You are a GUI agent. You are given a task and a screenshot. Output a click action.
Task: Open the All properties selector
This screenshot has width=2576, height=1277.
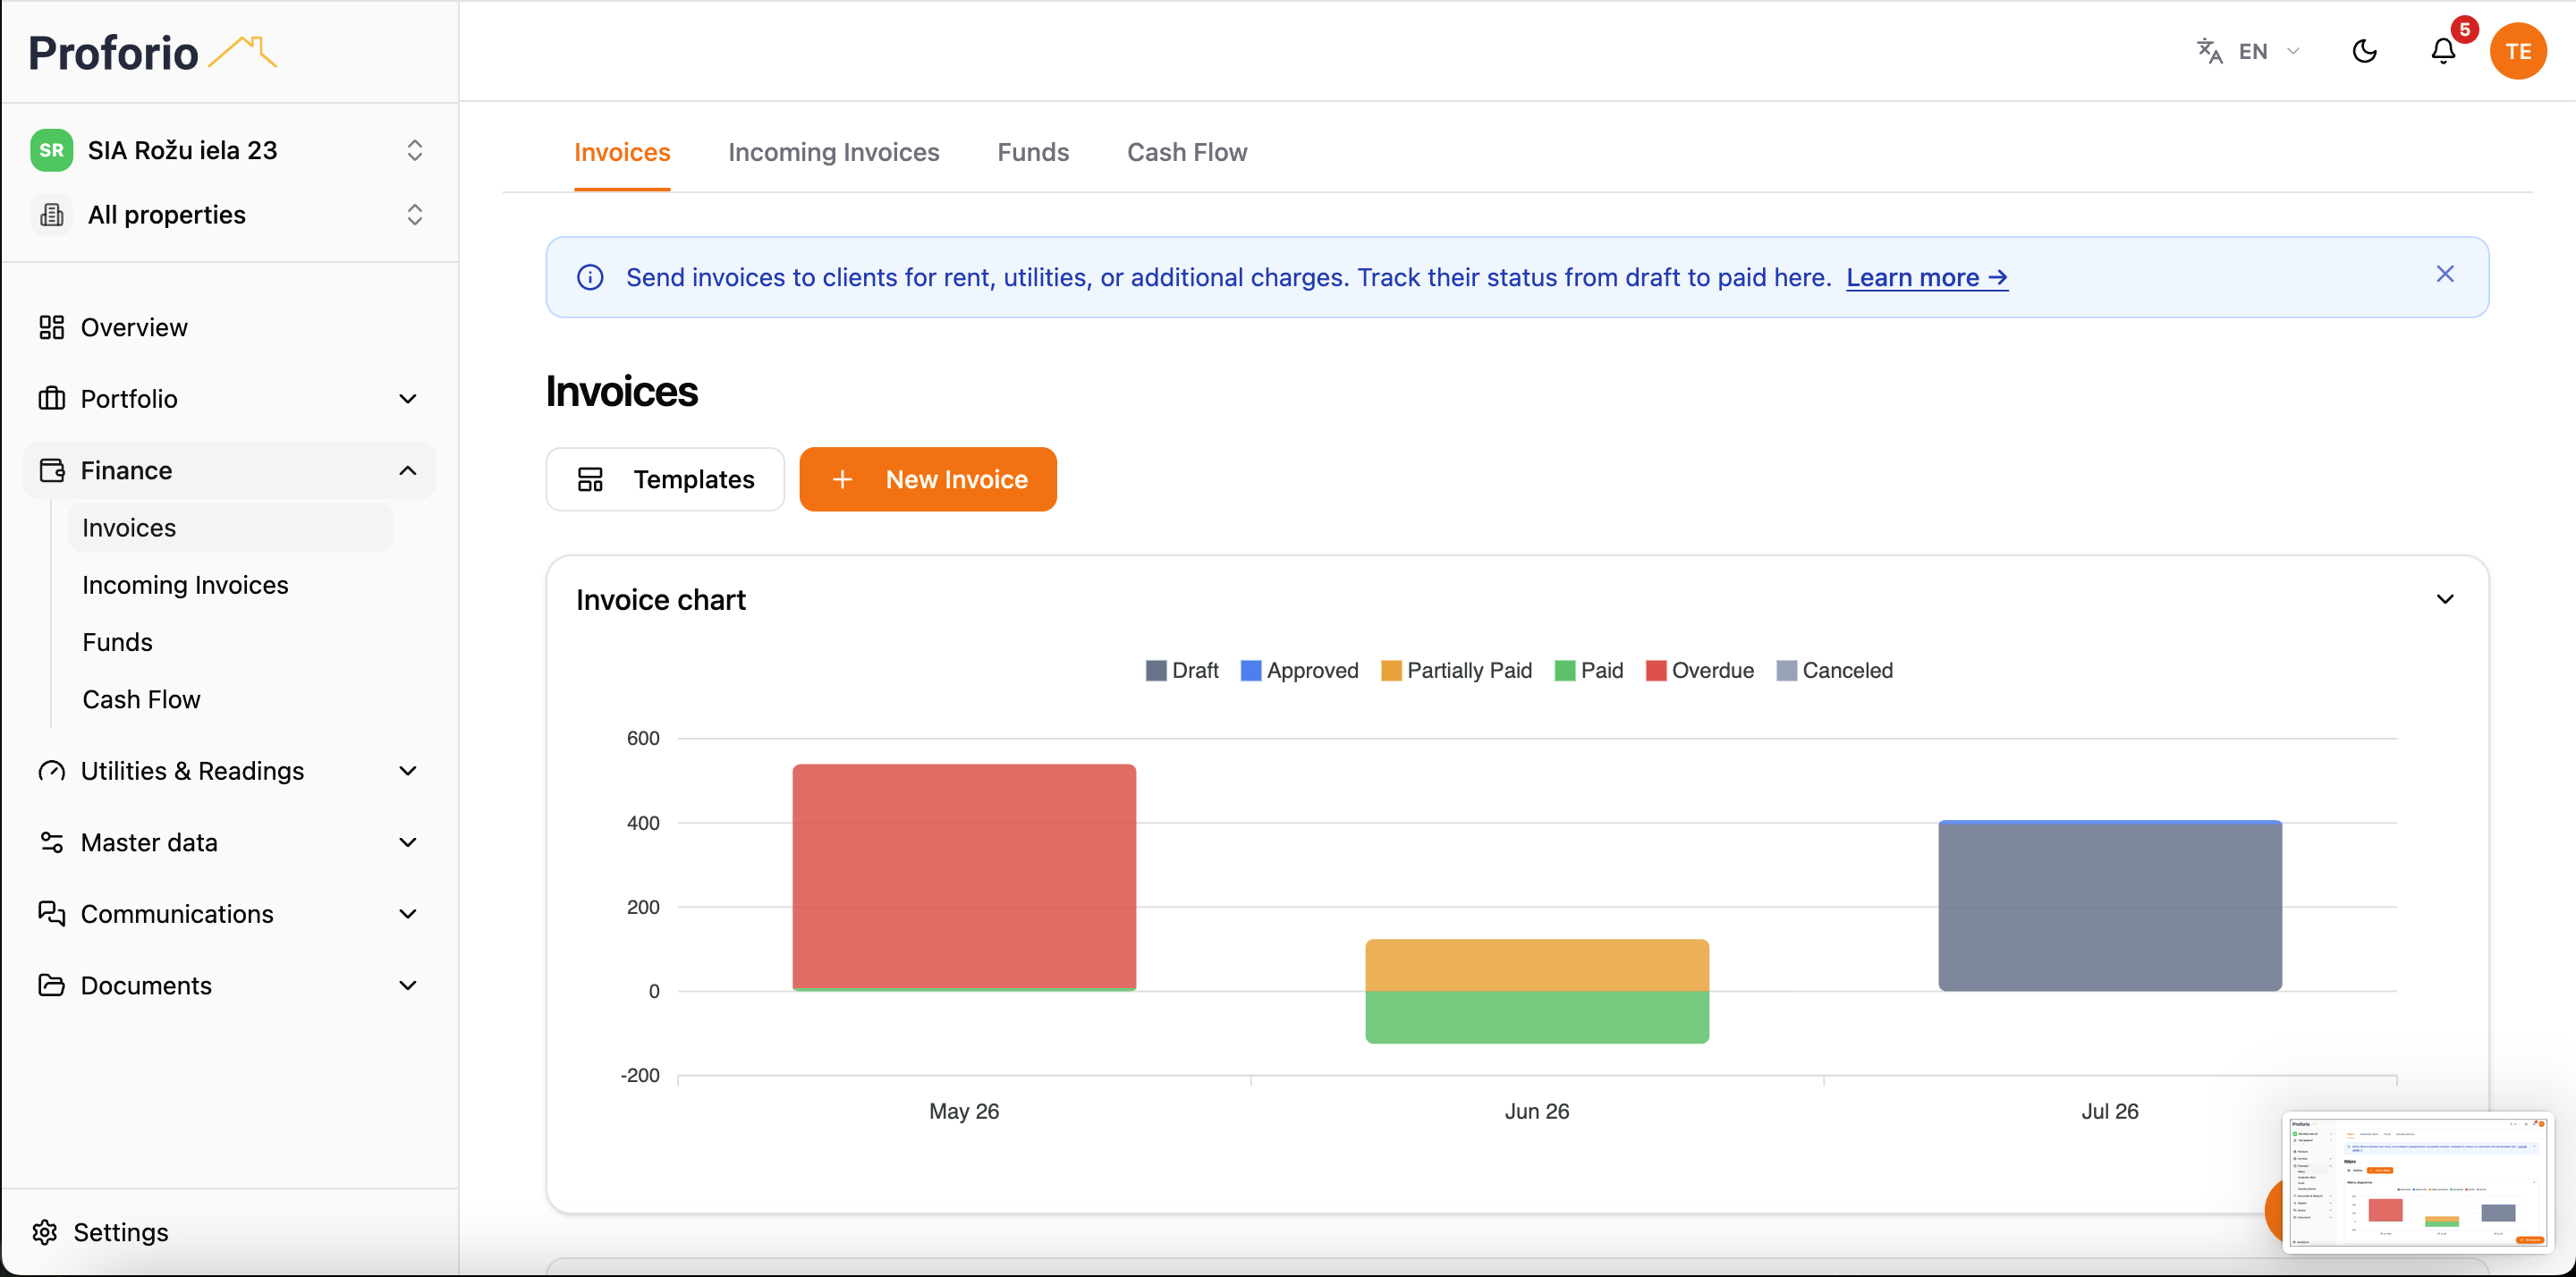tap(230, 214)
